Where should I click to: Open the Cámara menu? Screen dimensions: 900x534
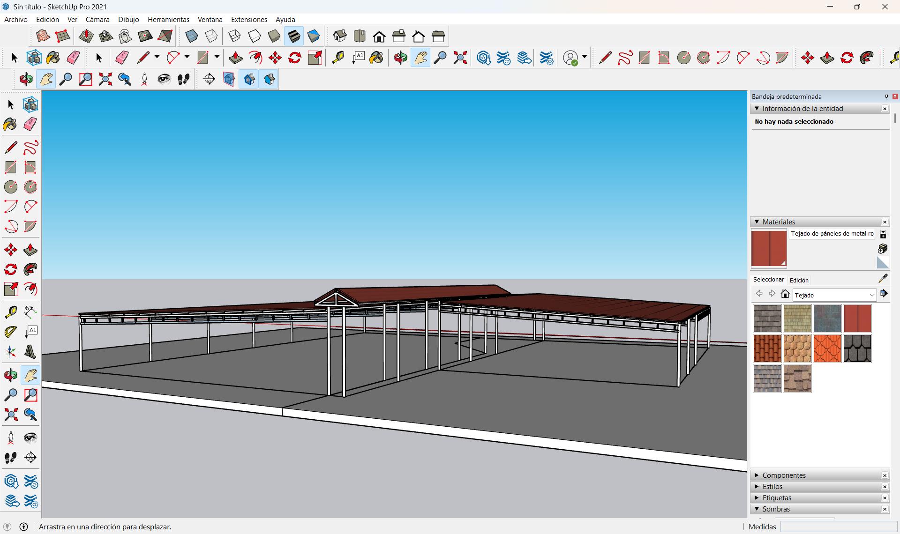point(97,19)
